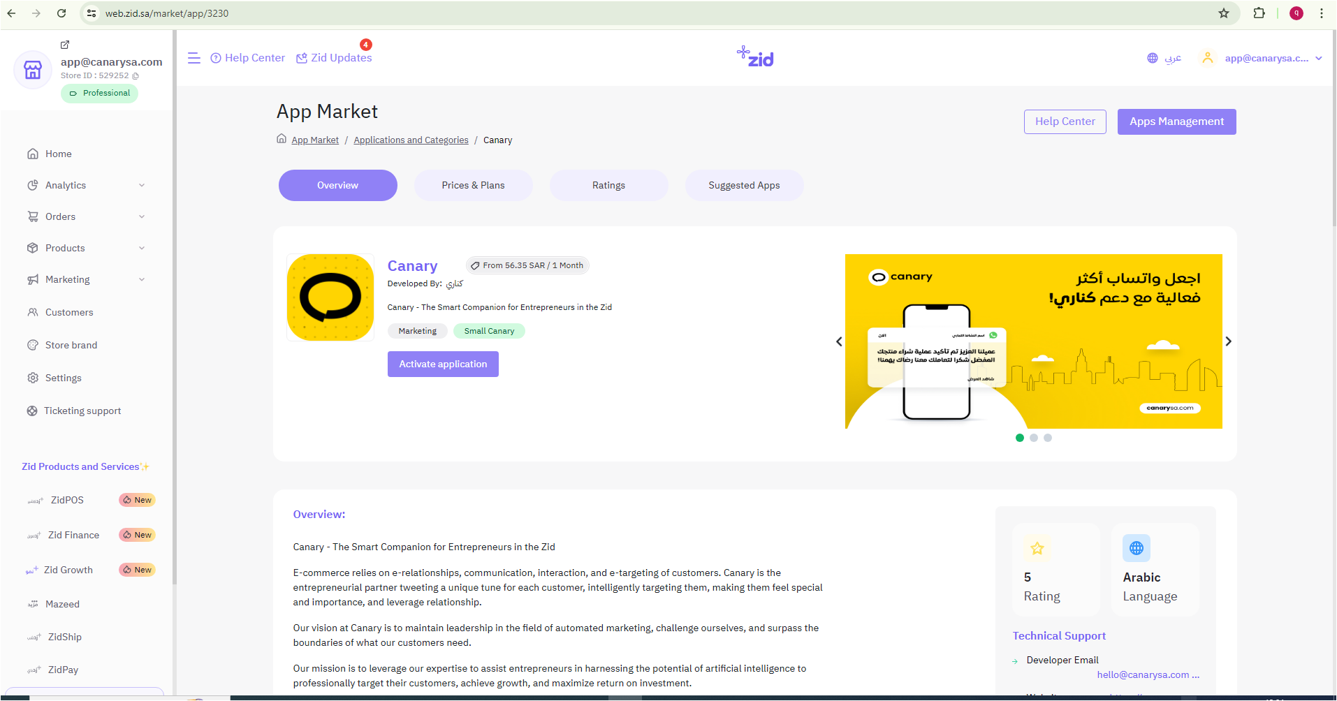Click developer email hello@canarysa.com
1337x701 pixels.
tap(1148, 674)
